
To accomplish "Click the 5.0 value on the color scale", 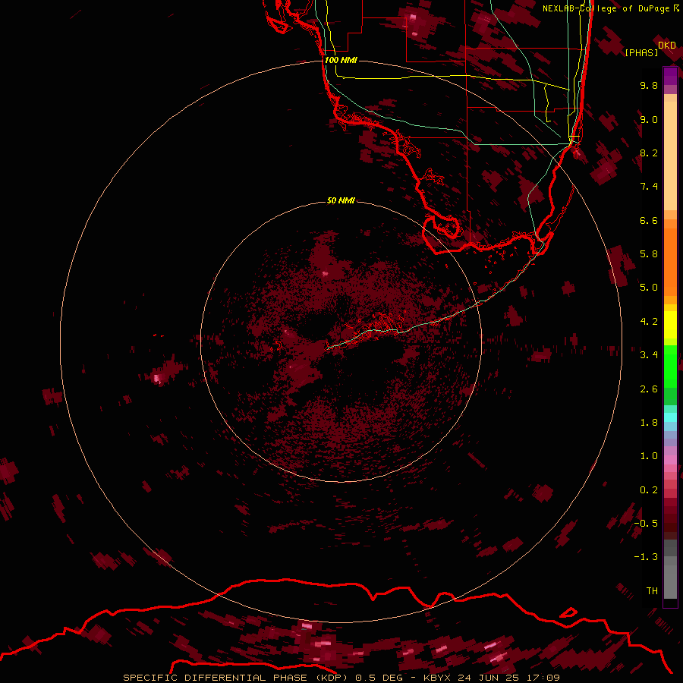I will pyautogui.click(x=649, y=288).
